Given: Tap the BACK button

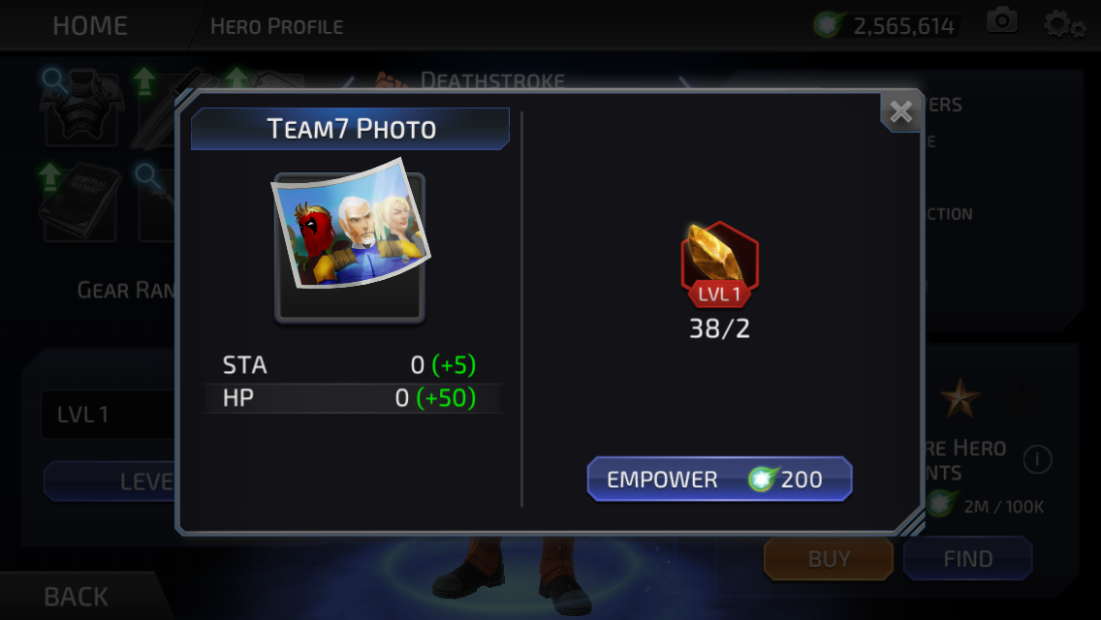Looking at the screenshot, I should click(x=76, y=597).
